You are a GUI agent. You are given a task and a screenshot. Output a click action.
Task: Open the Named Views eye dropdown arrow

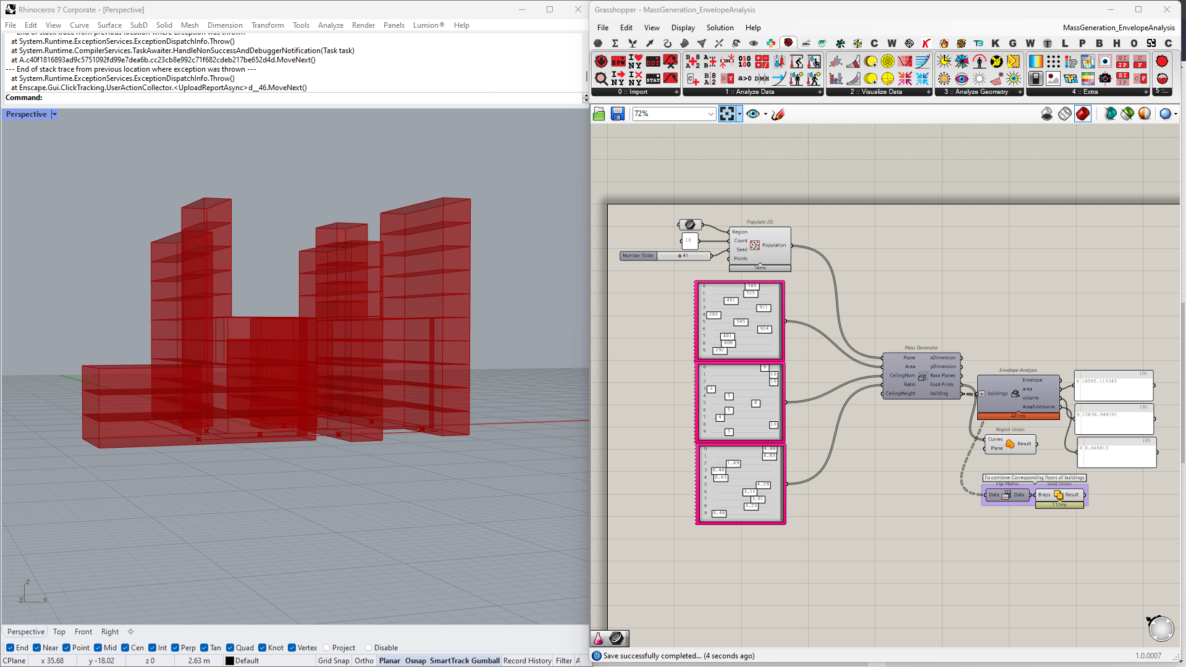coord(765,114)
